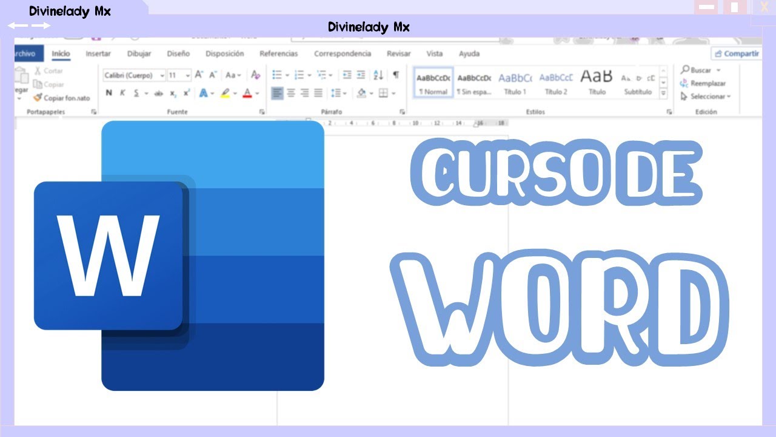Increase the paragraph indent

361,75
